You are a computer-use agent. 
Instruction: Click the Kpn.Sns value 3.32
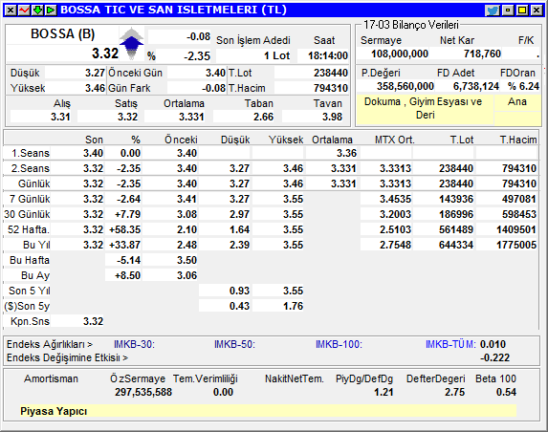pyautogui.click(x=94, y=321)
